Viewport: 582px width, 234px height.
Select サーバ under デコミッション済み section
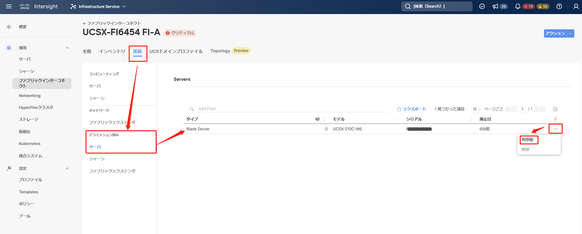coord(94,147)
